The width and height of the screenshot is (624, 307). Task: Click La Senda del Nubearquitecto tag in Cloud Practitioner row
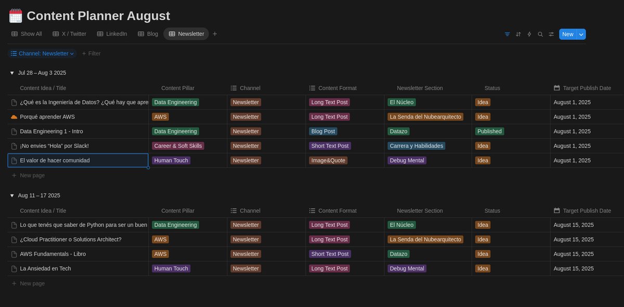click(425, 240)
